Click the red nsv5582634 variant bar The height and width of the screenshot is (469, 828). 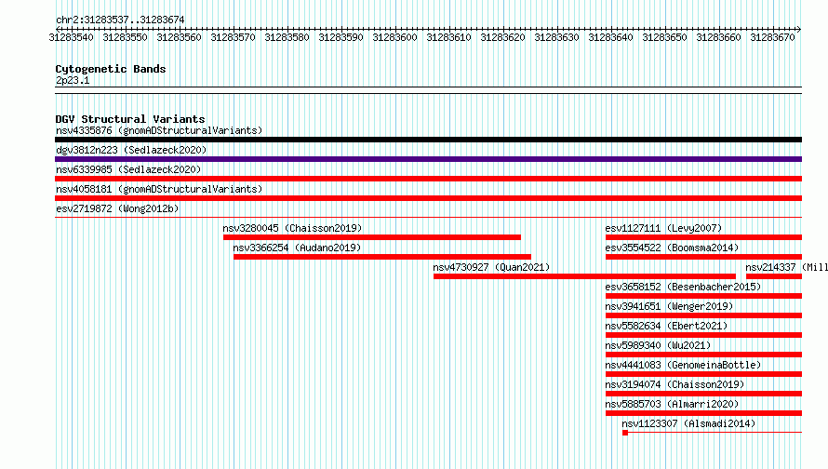704,335
